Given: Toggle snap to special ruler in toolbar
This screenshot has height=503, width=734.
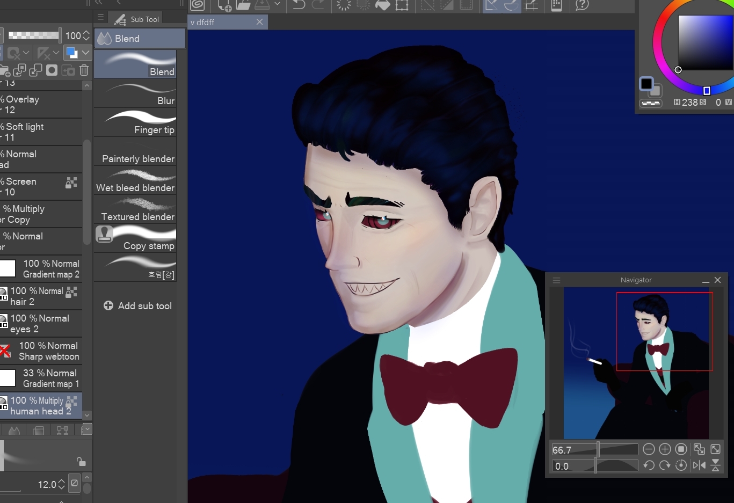Looking at the screenshot, I should tap(511, 5).
